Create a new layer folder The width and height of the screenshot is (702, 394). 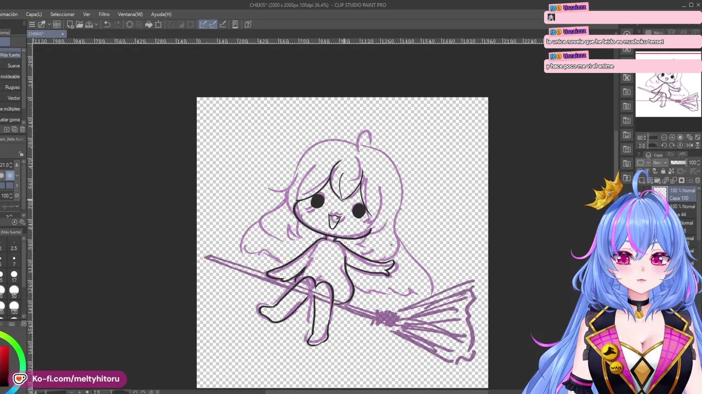658,181
